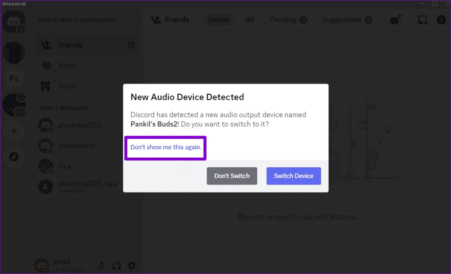Click the Add a Server plus icon
Screen dimensions: 451x274
(14, 130)
